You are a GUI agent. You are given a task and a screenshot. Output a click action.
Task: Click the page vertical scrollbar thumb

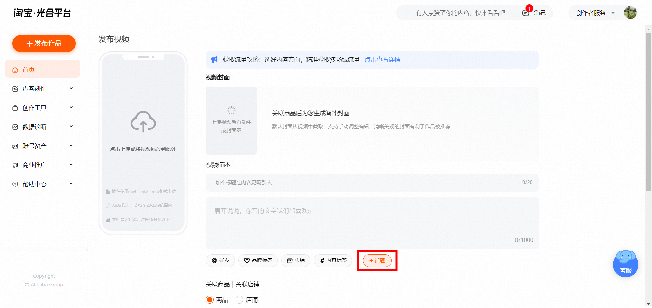[x=648, y=111]
